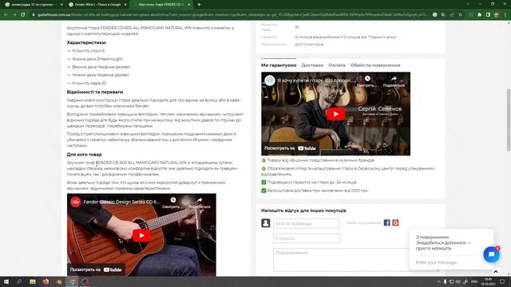Screen dimensions: 511x287
Task: Click the 'Характеристики:' heading text
Action: [x=87, y=42]
